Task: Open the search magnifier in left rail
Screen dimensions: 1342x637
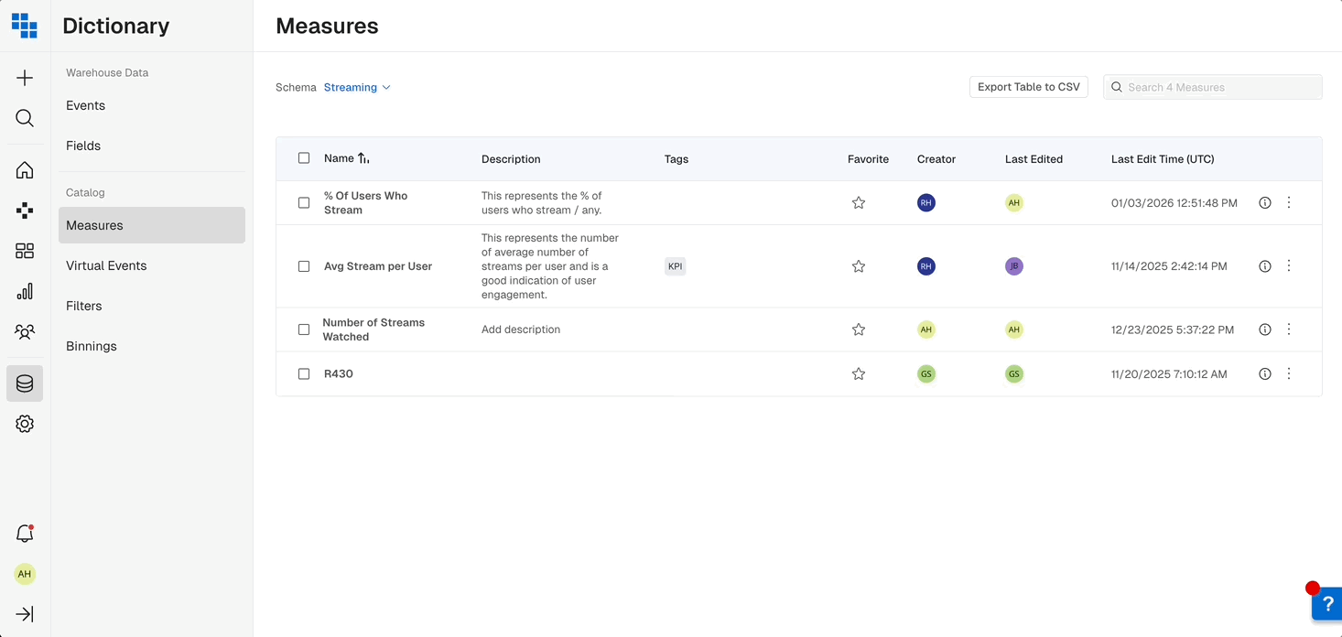Action: [25, 118]
